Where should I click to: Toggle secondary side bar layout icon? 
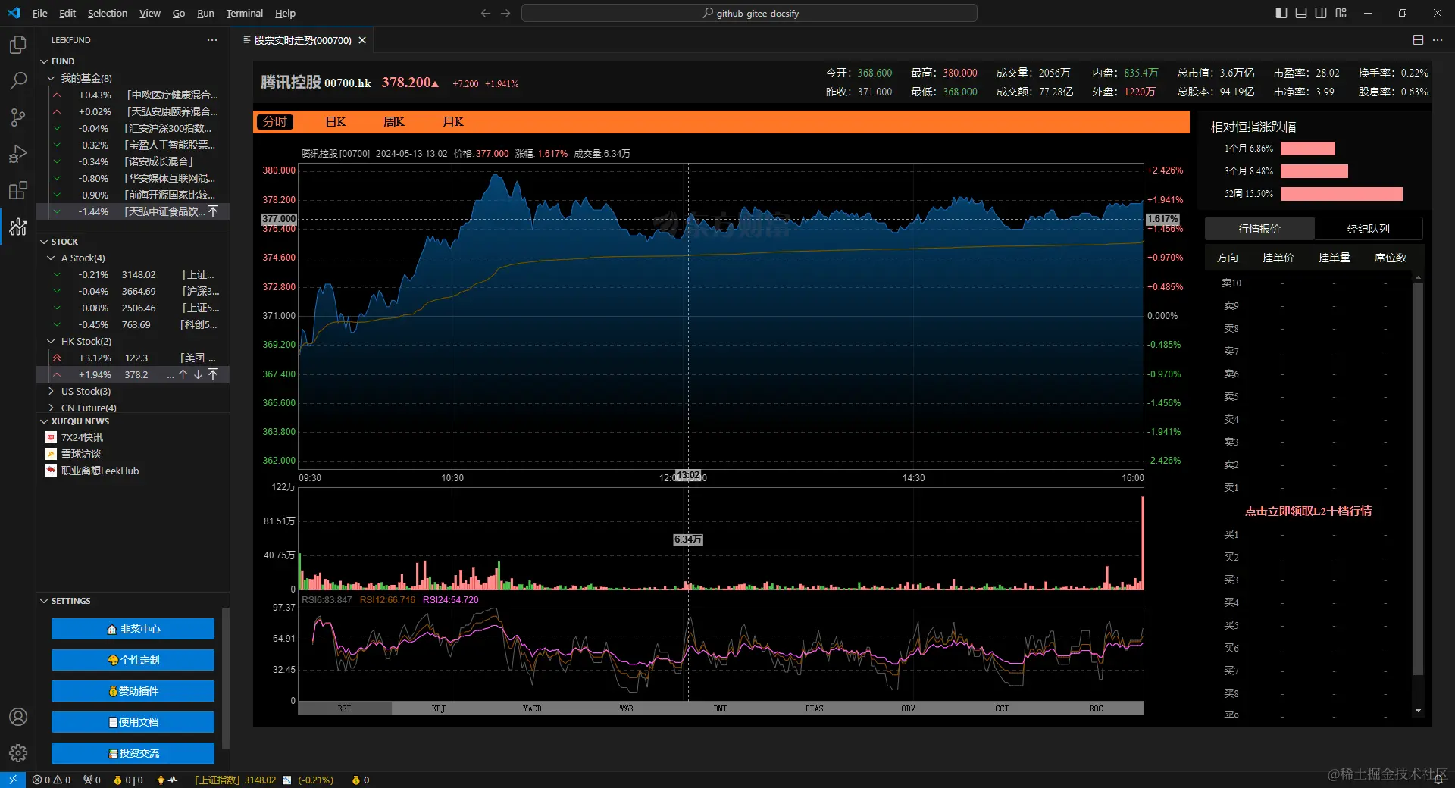pyautogui.click(x=1321, y=13)
